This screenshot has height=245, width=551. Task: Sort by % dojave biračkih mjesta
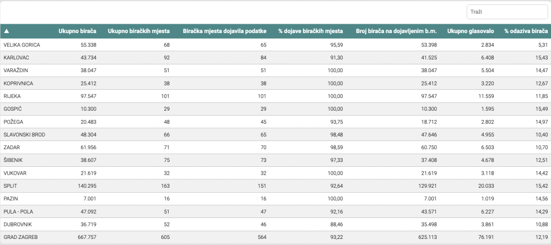pos(311,31)
